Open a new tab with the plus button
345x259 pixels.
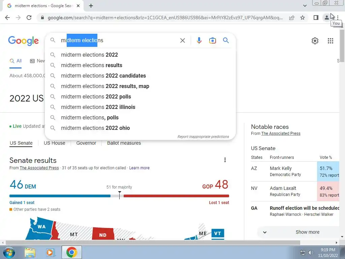click(x=91, y=6)
